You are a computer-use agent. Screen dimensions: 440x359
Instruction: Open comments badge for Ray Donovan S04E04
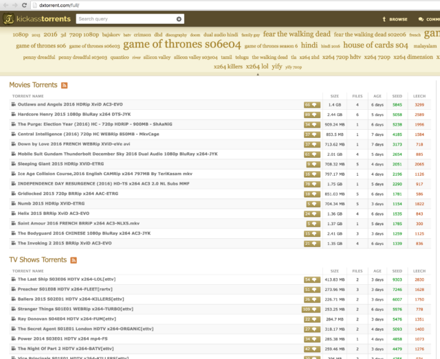(311, 319)
